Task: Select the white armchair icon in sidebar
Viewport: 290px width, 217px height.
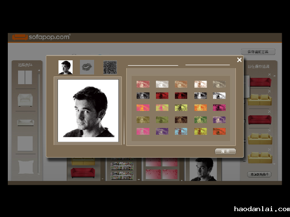Action: pyautogui.click(x=25, y=100)
